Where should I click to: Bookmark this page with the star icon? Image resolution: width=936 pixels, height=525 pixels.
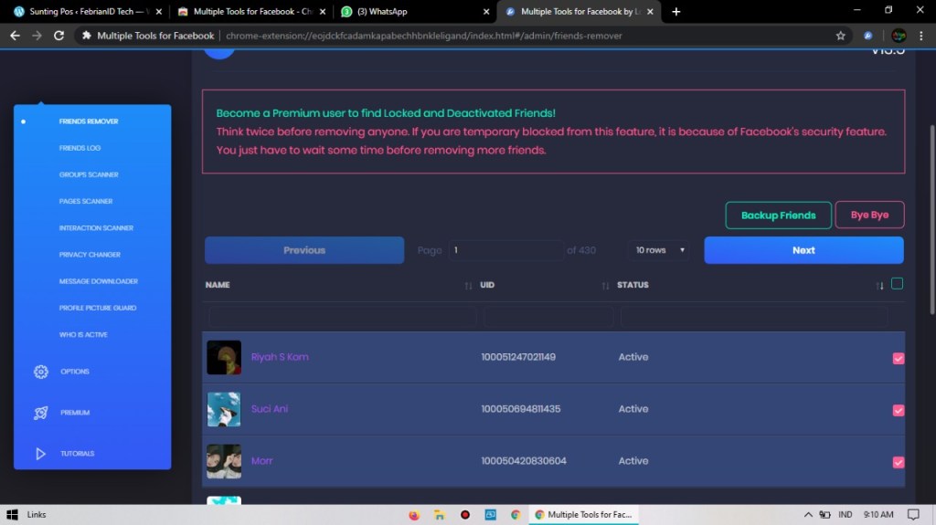(840, 36)
